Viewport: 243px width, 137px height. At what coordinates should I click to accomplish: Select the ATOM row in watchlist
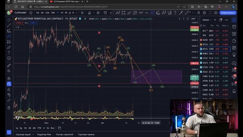(x=215, y=81)
